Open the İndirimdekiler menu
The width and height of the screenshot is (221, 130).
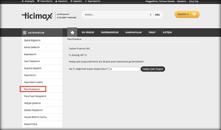click(110, 32)
